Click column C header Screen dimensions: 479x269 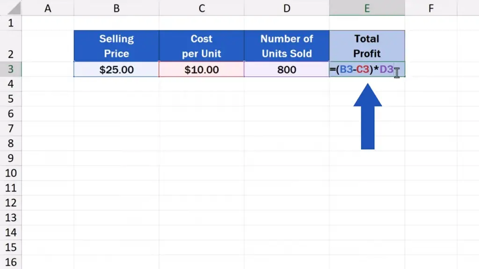click(201, 8)
